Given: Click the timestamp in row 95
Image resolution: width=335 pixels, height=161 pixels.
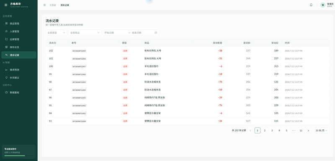Looking at the screenshot, I should click(x=294, y=106).
